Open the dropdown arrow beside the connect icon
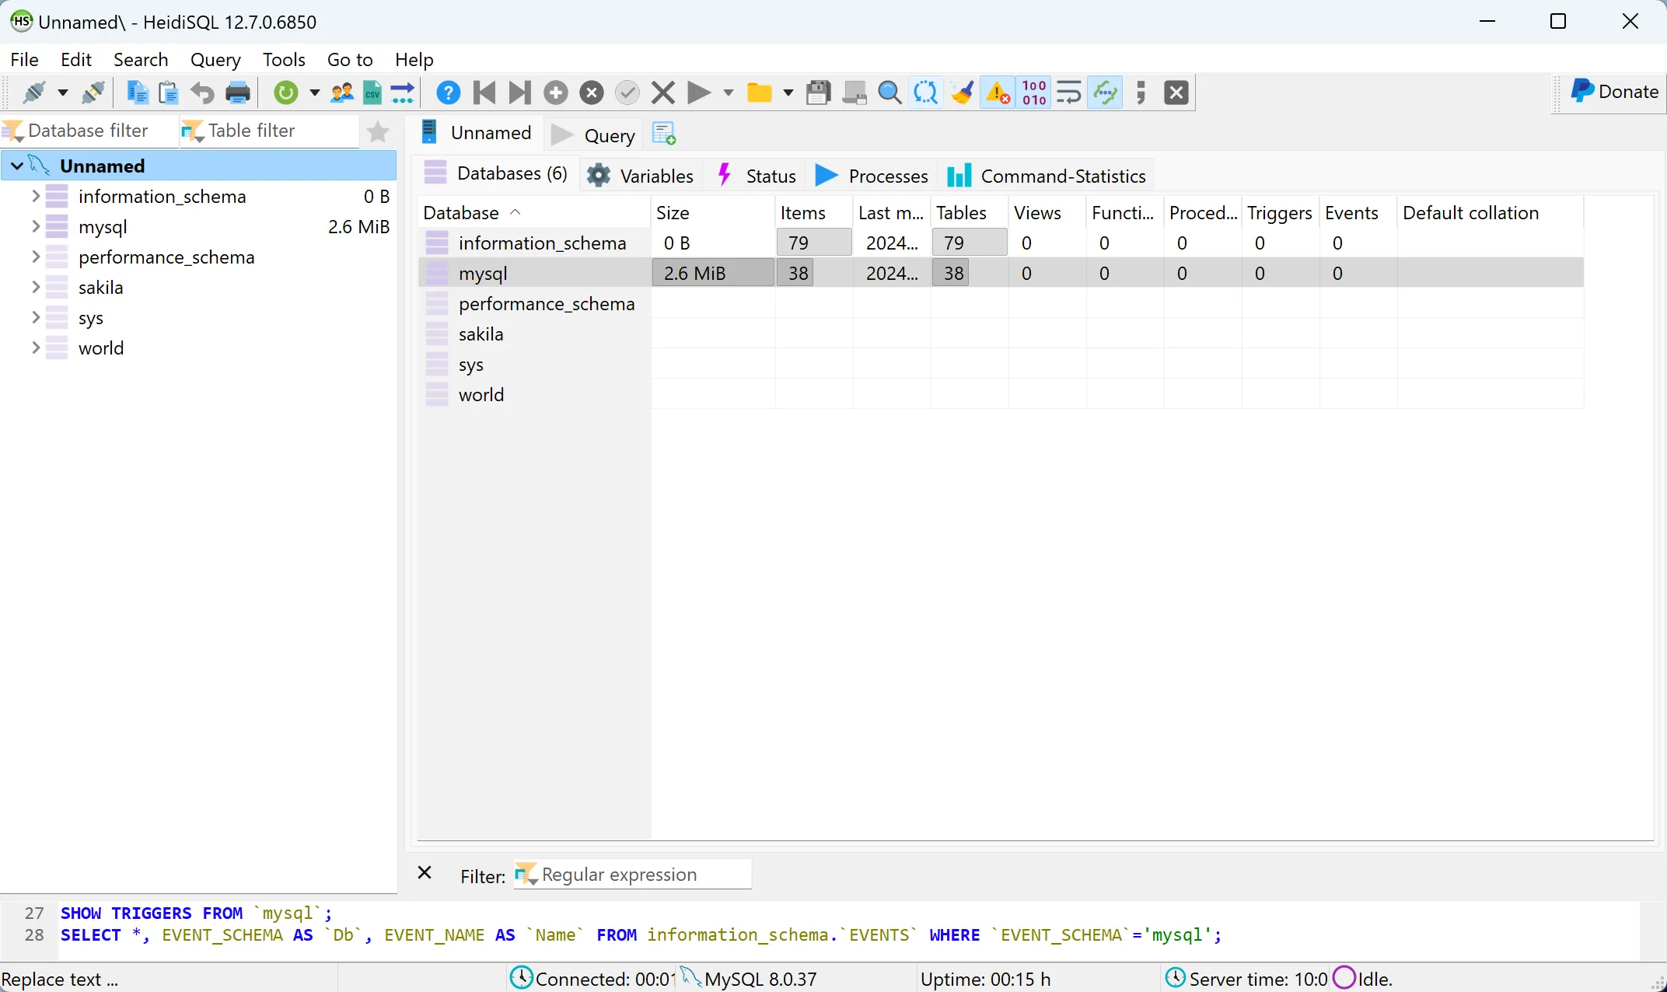 [x=63, y=93]
